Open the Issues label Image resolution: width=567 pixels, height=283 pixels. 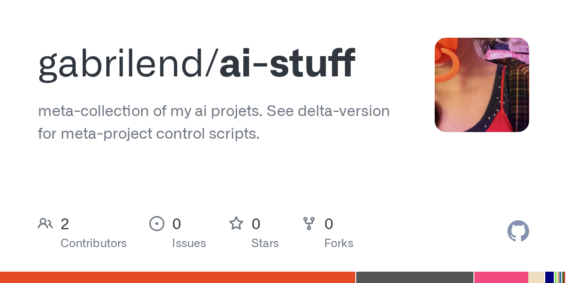tap(189, 243)
